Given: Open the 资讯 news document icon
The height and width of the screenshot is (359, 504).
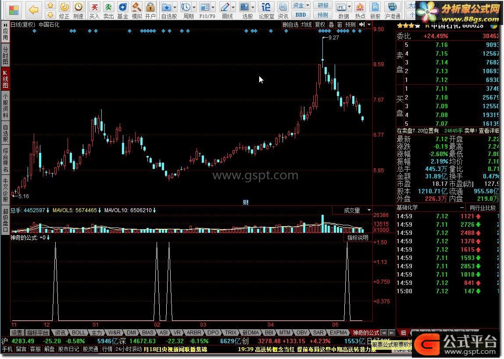Looking at the screenshot, I should 283,10.
